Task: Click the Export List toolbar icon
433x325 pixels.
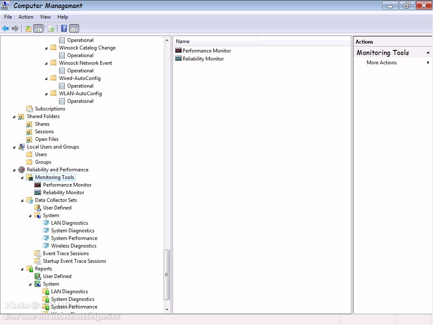Action: pos(51,28)
